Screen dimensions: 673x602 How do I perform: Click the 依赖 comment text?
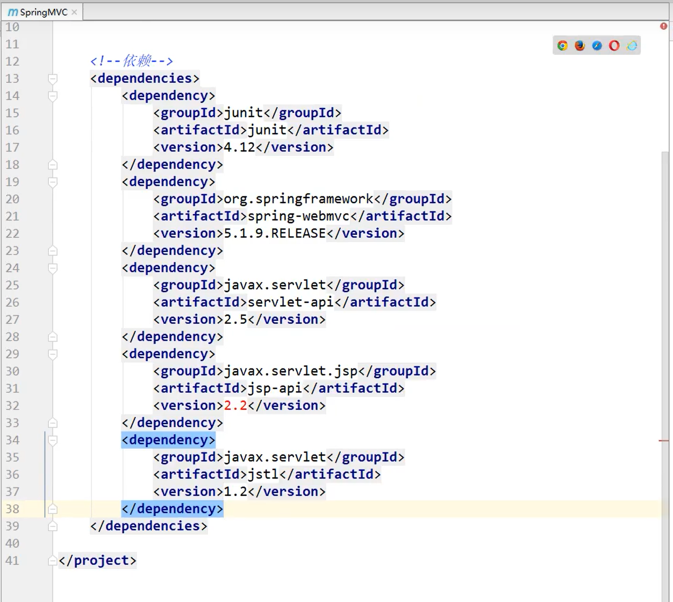137,61
